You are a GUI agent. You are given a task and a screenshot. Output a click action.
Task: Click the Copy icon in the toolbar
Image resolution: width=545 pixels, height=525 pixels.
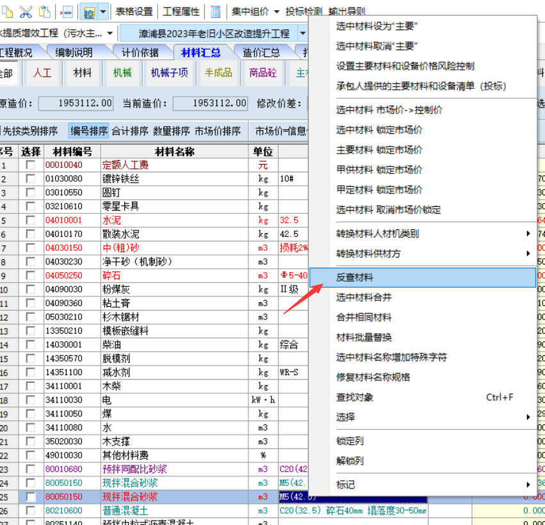(7, 12)
